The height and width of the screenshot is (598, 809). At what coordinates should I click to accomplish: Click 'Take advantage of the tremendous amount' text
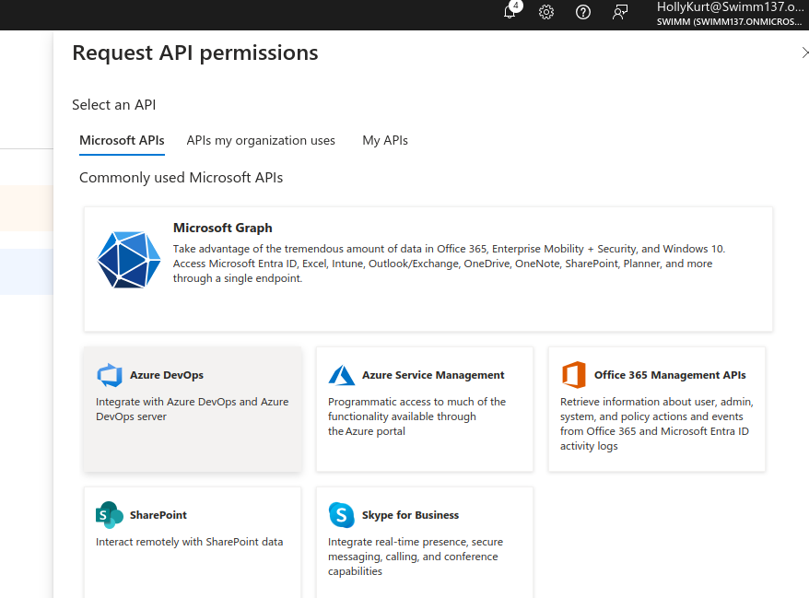(x=449, y=264)
